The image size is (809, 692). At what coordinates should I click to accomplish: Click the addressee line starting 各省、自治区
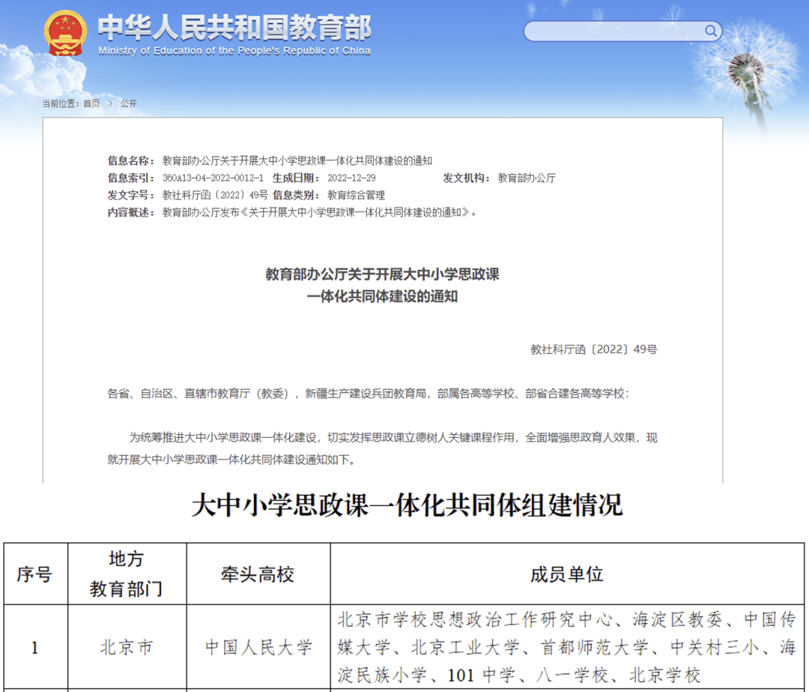[369, 394]
